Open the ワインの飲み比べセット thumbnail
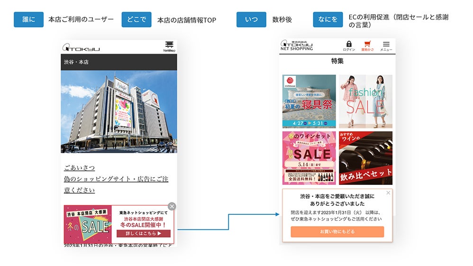473x266 pixels. [x=365, y=158]
